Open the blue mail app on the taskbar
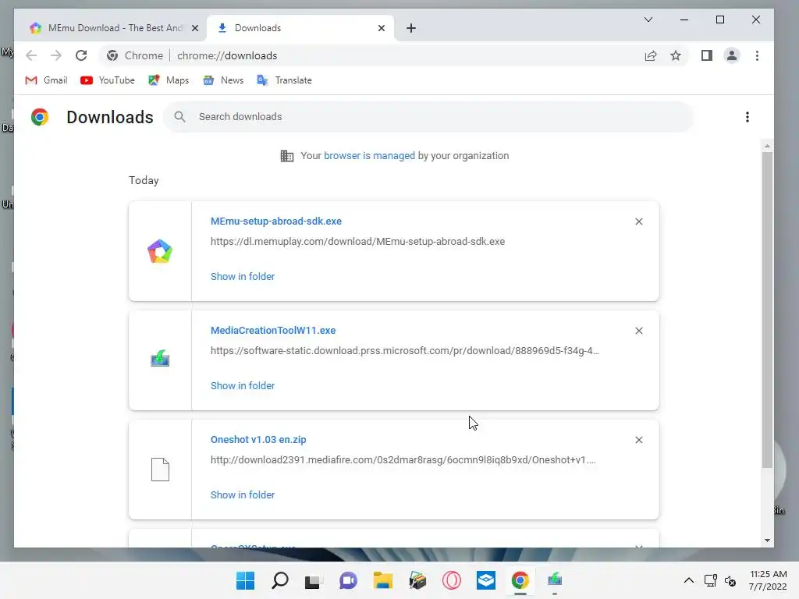 pos(486,580)
